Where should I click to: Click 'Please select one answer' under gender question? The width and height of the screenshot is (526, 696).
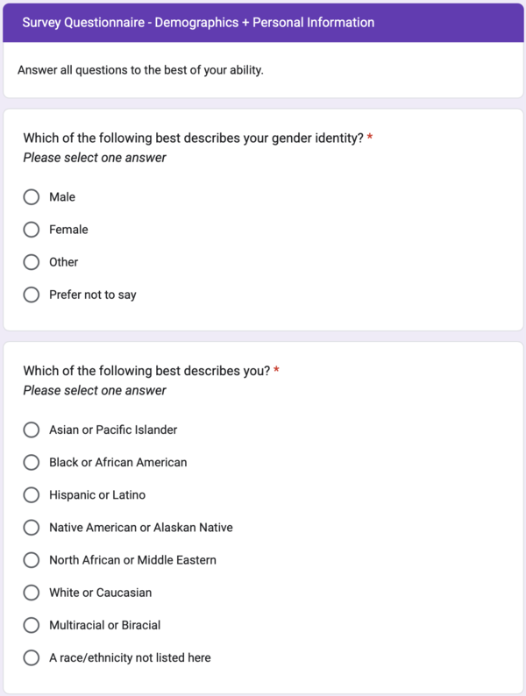[x=95, y=158]
